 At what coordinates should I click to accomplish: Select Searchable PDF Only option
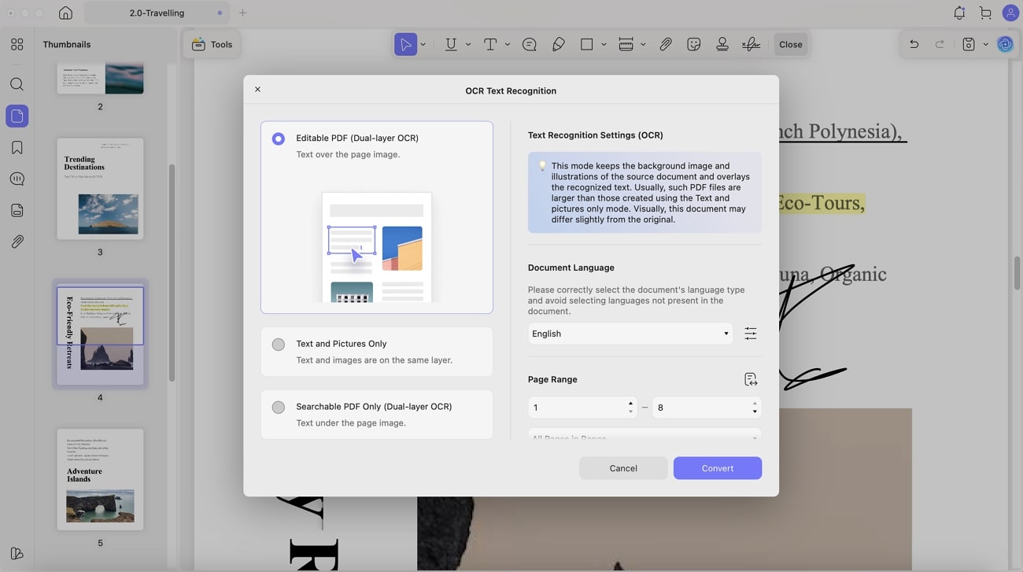pyautogui.click(x=377, y=415)
